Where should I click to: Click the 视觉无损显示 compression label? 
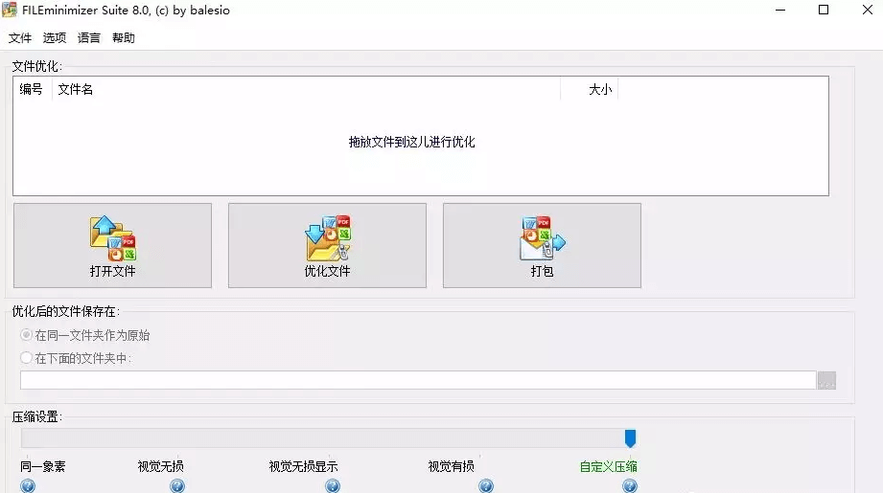(303, 466)
